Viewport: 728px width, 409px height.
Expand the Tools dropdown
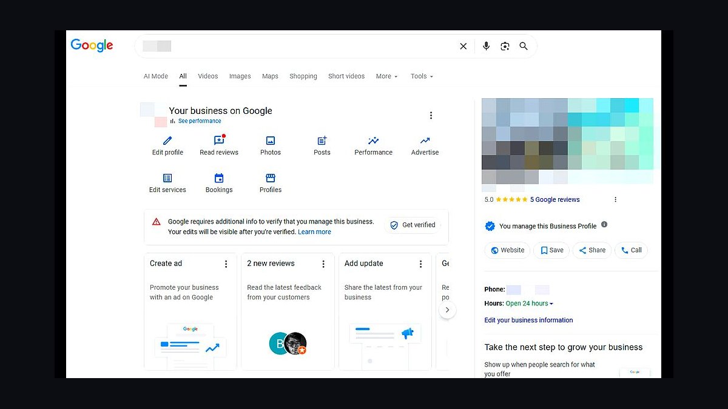click(x=422, y=76)
